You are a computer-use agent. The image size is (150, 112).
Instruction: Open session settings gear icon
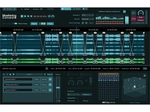[14, 9]
